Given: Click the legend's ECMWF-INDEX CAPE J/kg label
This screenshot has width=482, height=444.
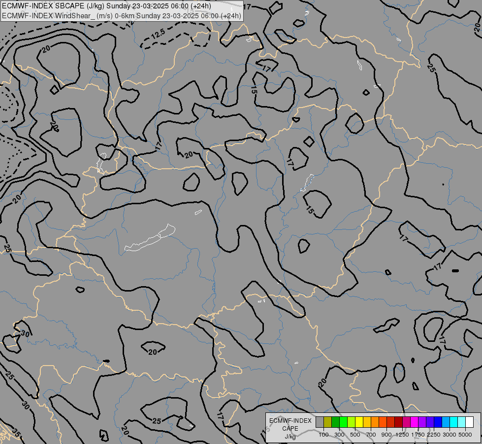Looking at the screenshot, I should point(290,429).
